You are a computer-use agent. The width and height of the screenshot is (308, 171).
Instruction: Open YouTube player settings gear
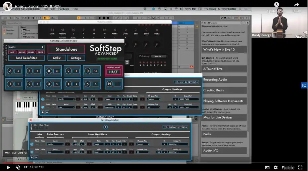[276, 167]
